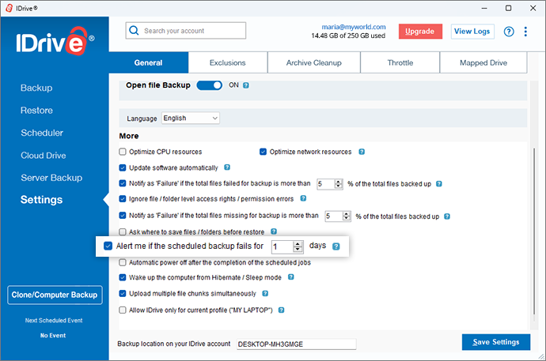Image resolution: width=546 pixels, height=361 pixels.
Task: Open Scheduler from the sidebar
Action: (42, 133)
